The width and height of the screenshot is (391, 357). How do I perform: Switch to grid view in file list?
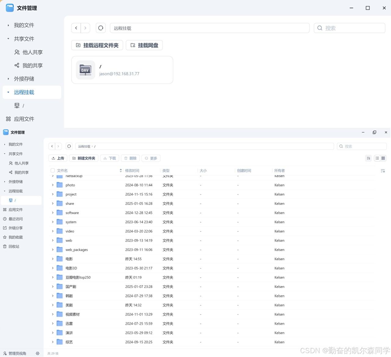(x=383, y=158)
